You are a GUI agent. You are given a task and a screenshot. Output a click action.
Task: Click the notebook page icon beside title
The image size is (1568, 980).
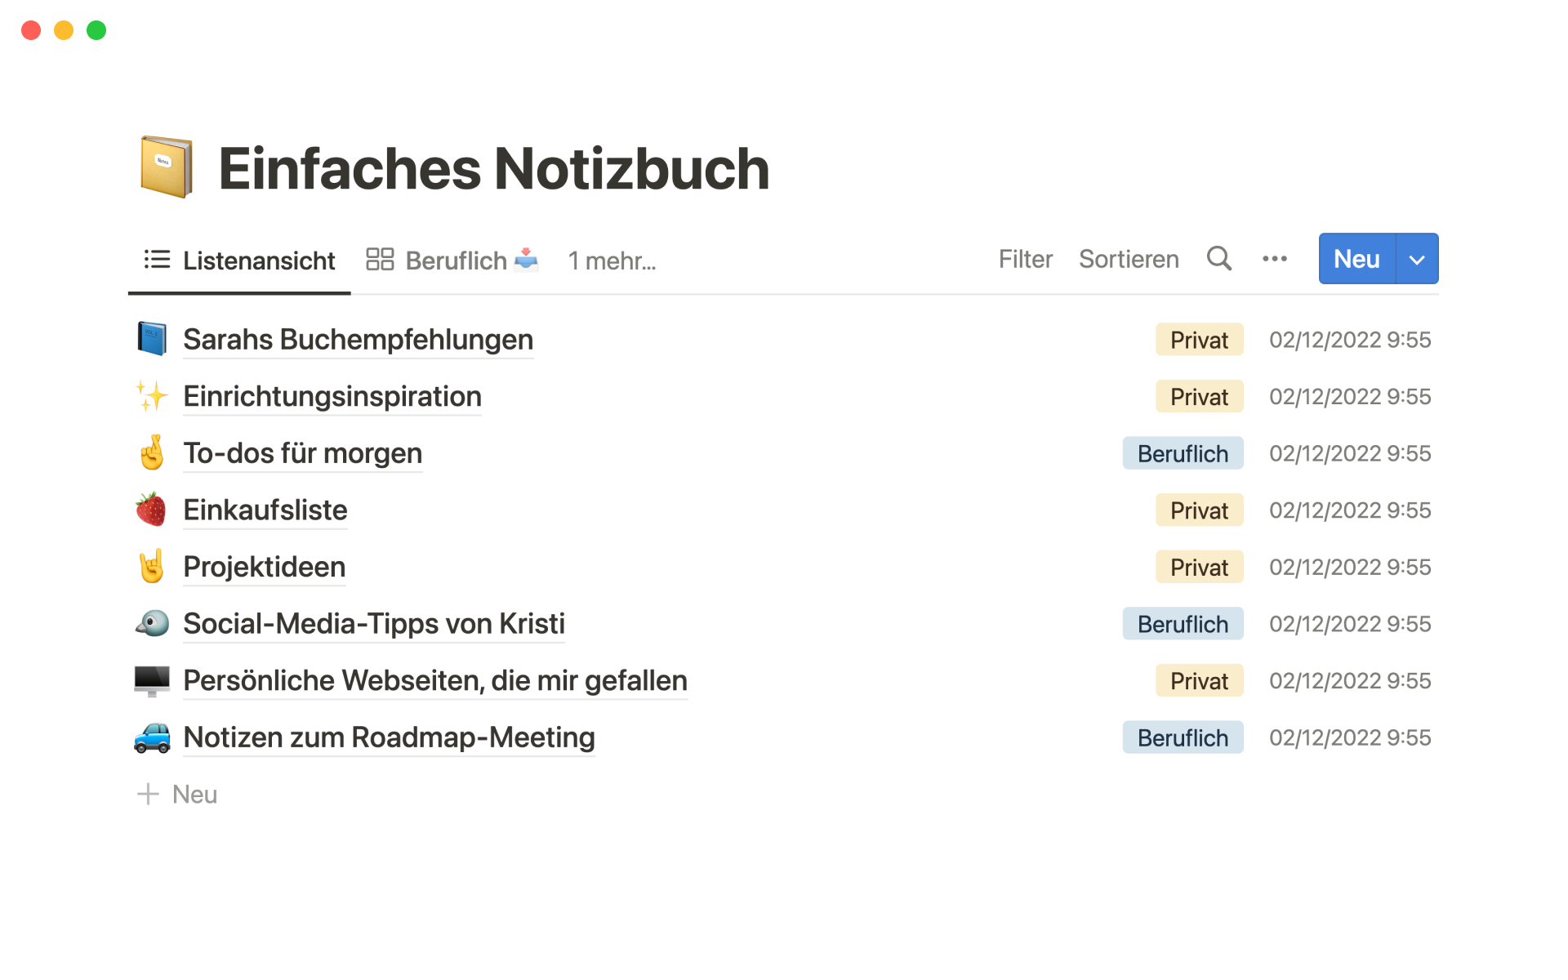coord(167,167)
